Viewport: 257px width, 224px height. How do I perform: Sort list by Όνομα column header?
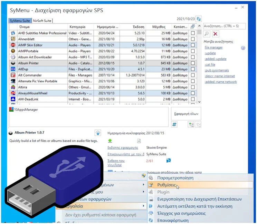tap(42, 27)
